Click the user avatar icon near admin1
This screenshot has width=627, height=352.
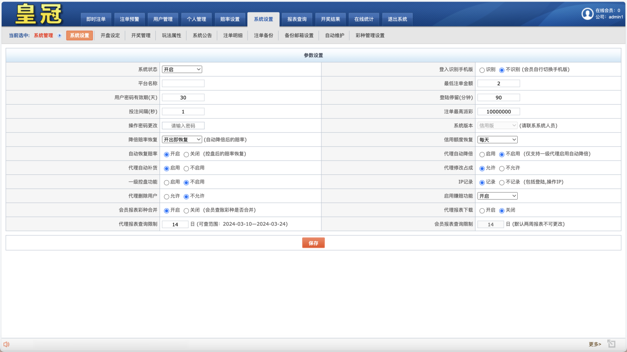pyautogui.click(x=587, y=14)
